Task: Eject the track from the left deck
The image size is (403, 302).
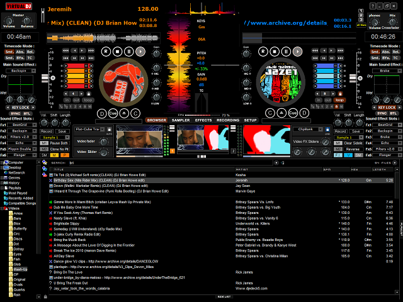Action: pos(124,113)
